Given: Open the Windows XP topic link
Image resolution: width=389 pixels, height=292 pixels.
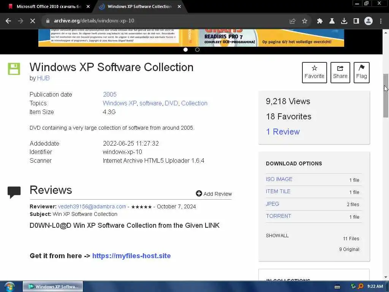Looking at the screenshot, I should [x=120, y=103].
